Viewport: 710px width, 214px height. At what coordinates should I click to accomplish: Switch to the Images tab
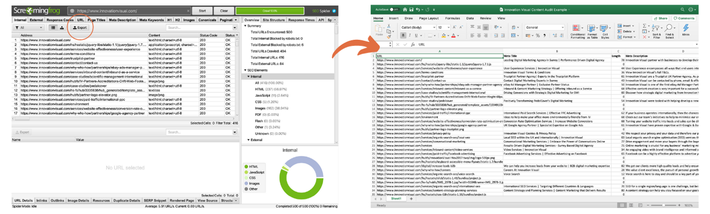[189, 20]
